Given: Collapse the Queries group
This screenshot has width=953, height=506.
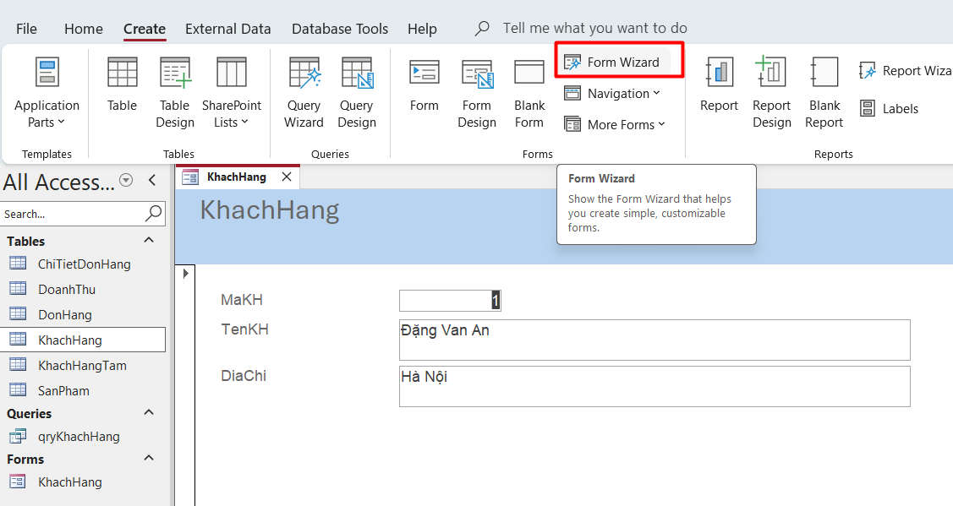Looking at the screenshot, I should (149, 413).
